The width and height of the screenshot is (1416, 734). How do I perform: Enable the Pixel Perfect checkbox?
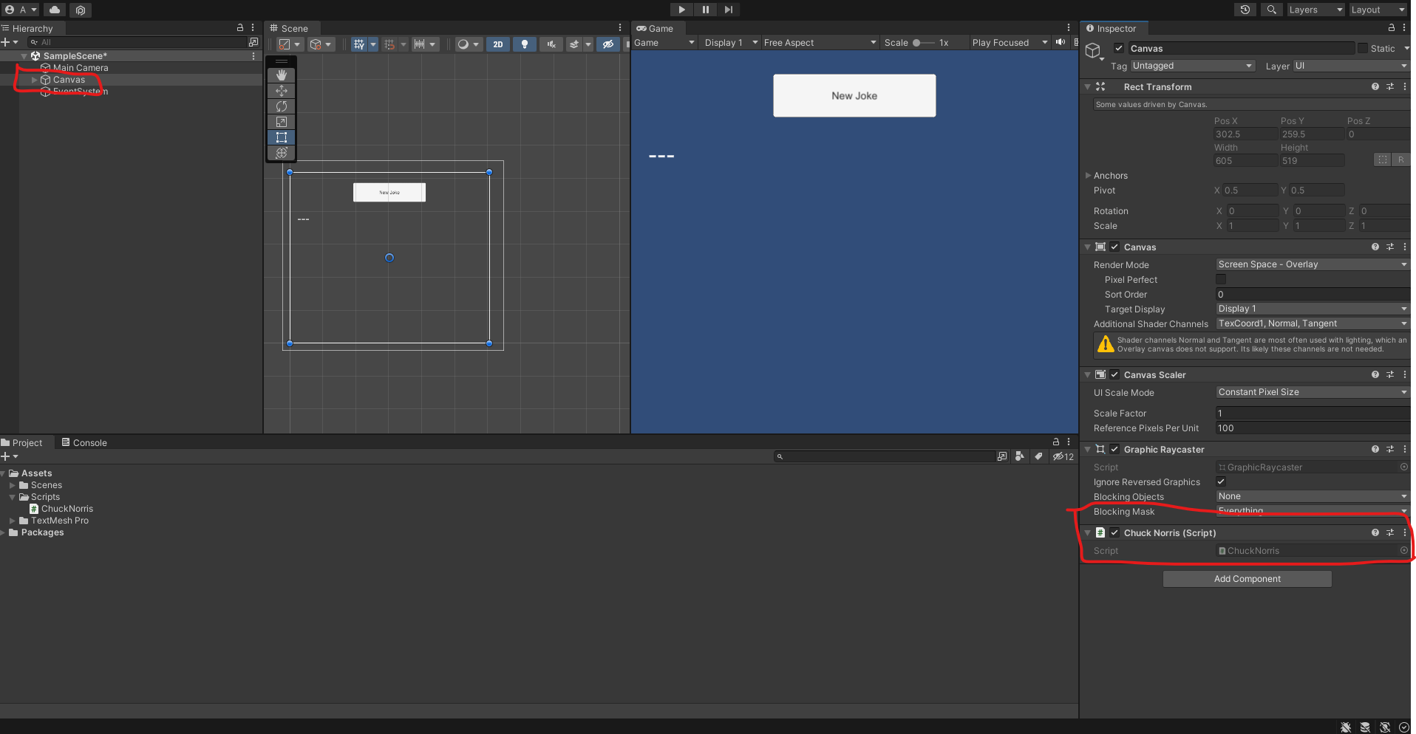(1221, 280)
